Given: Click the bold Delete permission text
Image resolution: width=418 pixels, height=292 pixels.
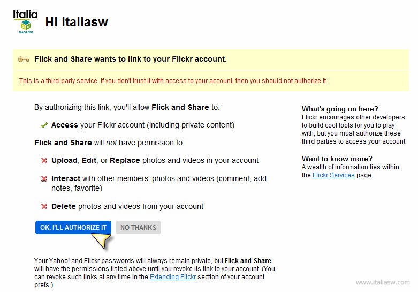Looking at the screenshot, I should click(64, 206).
